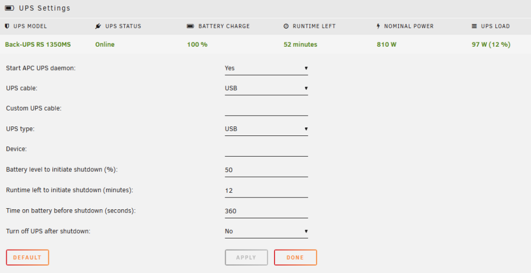The image size is (531, 273).
Task: Click the UPS MODEL column header
Action: tap(30, 26)
